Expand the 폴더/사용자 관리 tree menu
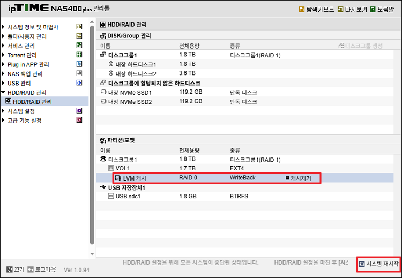The height and width of the screenshot is (278, 402). [x=4, y=36]
